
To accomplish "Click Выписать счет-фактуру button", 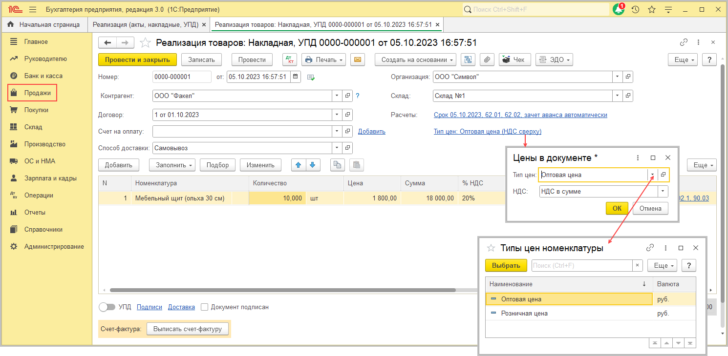I will click(188, 329).
